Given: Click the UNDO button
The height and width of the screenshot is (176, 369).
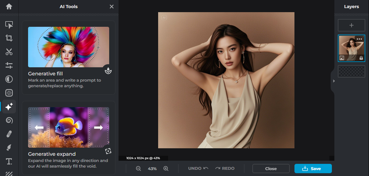Looking at the screenshot, I should point(198,168).
